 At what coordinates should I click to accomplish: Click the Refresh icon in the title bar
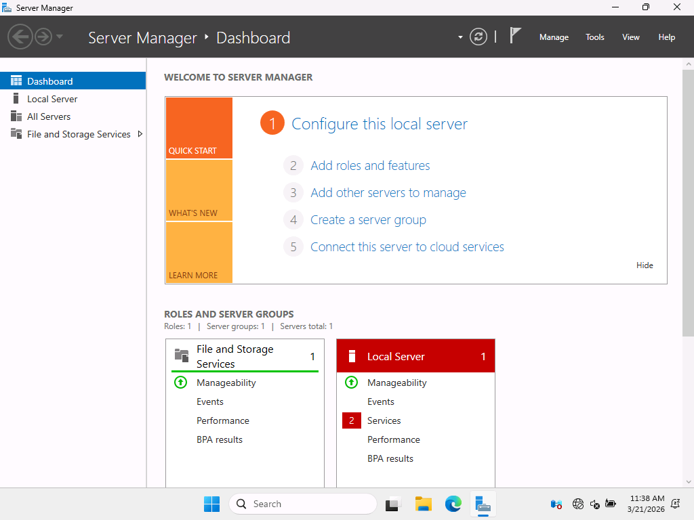pos(478,37)
